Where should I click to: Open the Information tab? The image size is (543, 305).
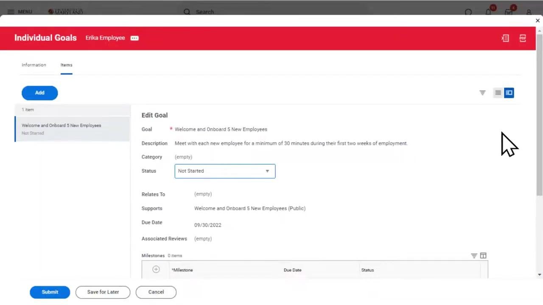click(x=34, y=65)
